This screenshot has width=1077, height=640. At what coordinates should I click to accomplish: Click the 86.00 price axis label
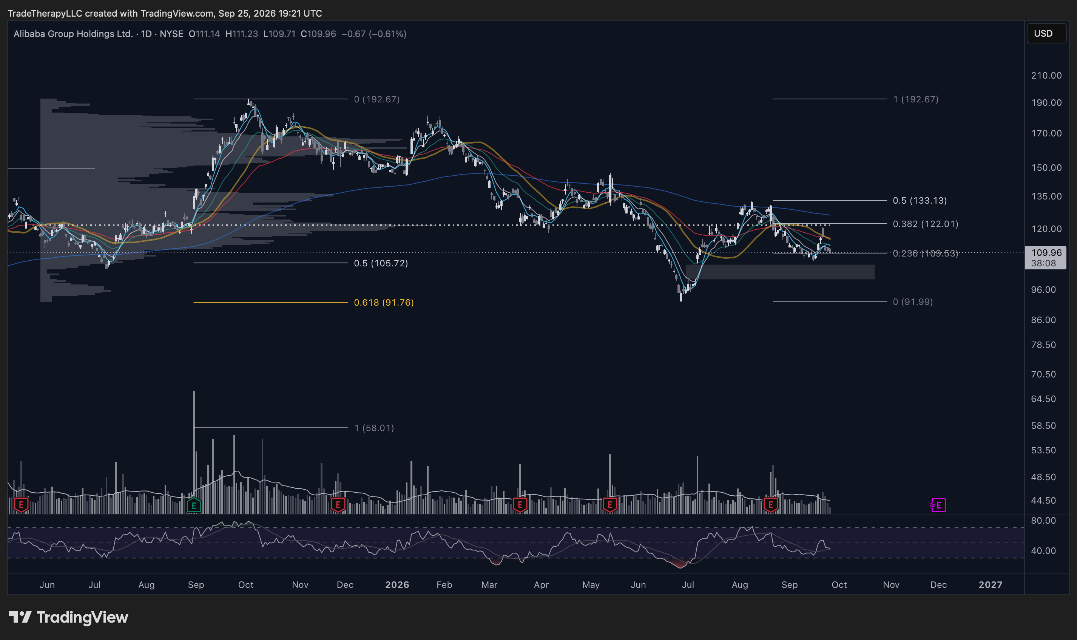1043,320
